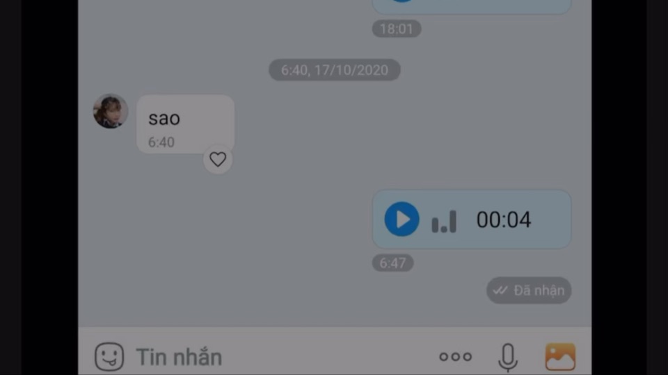Click the 6:47 timestamp label
668x375 pixels.
(x=392, y=263)
